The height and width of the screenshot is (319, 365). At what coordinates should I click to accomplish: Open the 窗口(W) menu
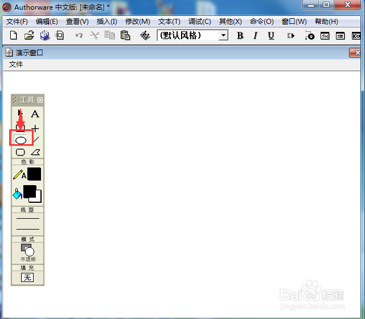tap(294, 22)
